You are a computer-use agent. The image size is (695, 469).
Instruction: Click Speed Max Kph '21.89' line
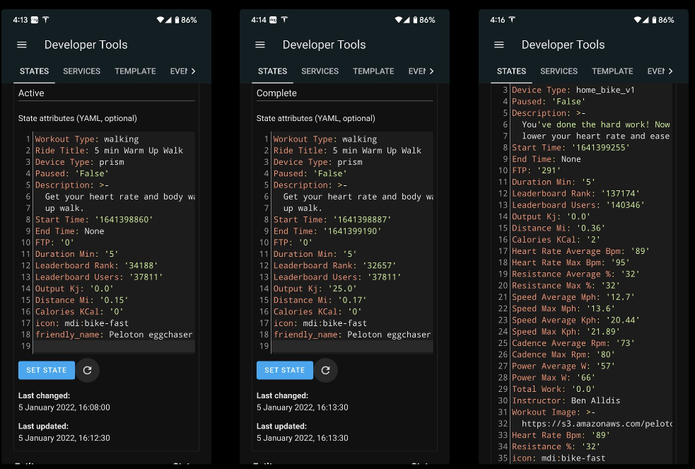(x=566, y=332)
